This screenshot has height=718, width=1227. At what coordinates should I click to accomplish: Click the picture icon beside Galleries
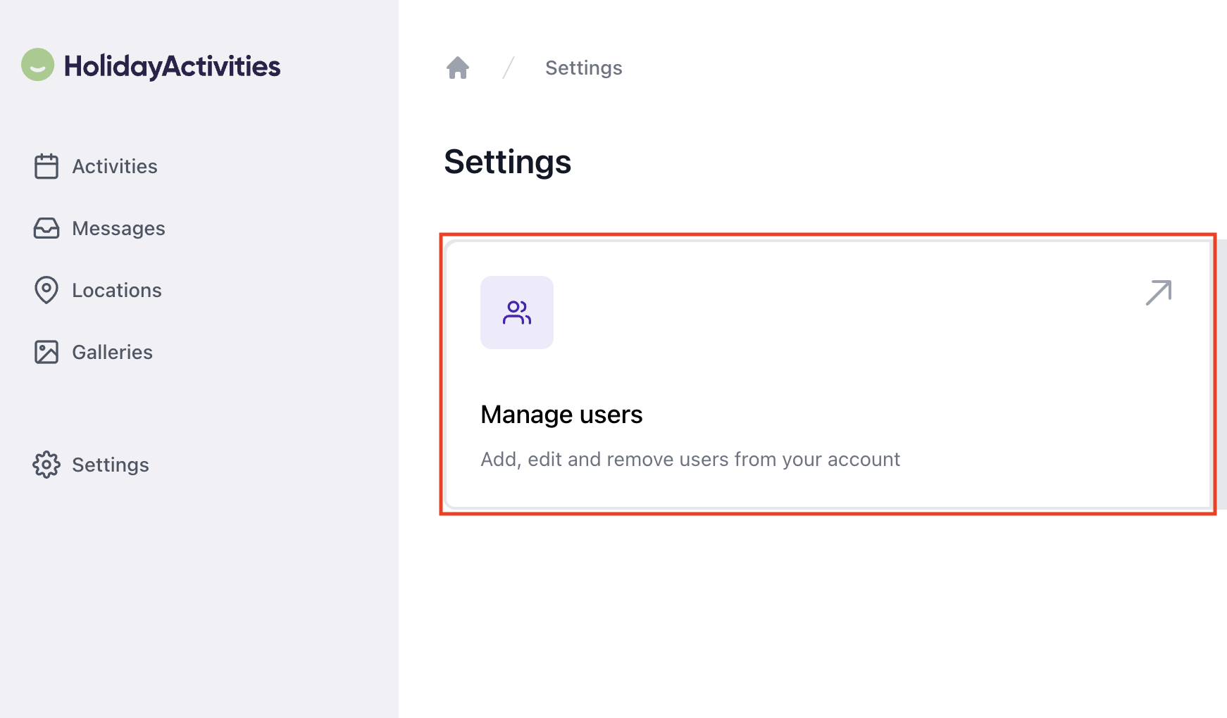pyautogui.click(x=46, y=352)
